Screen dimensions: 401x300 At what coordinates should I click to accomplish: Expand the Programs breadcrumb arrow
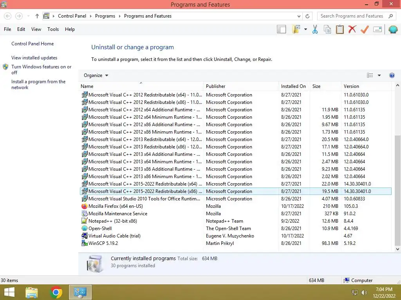coord(119,16)
